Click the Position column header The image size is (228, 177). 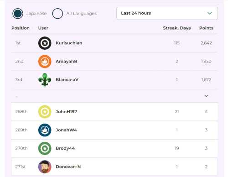click(x=21, y=28)
